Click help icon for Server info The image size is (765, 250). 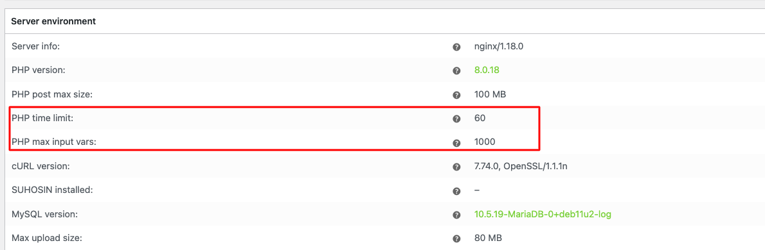coord(456,47)
